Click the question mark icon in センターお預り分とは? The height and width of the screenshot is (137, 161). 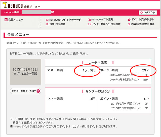tap(38, 91)
